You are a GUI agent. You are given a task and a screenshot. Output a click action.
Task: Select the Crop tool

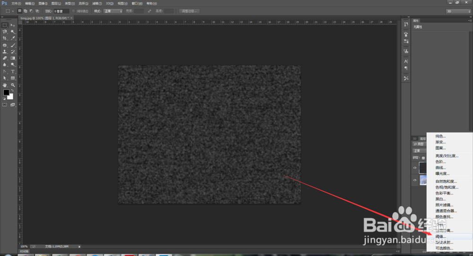click(5, 38)
